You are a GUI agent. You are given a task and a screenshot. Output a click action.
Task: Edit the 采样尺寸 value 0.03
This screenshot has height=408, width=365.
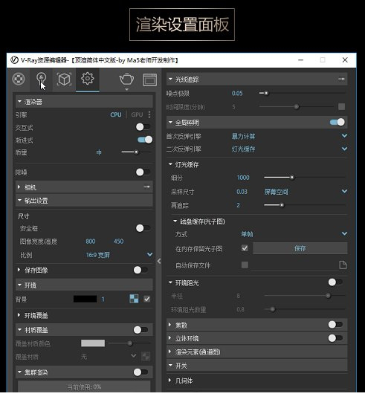242,192
